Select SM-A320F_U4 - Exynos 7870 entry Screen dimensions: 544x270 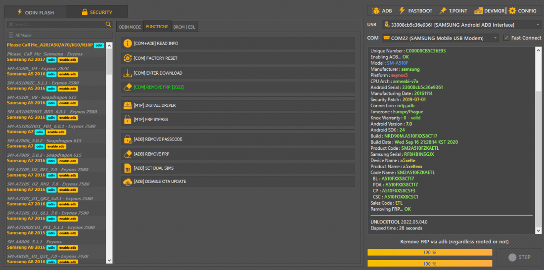pos(38,68)
